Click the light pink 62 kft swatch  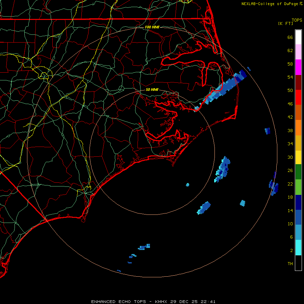pos(298,52)
